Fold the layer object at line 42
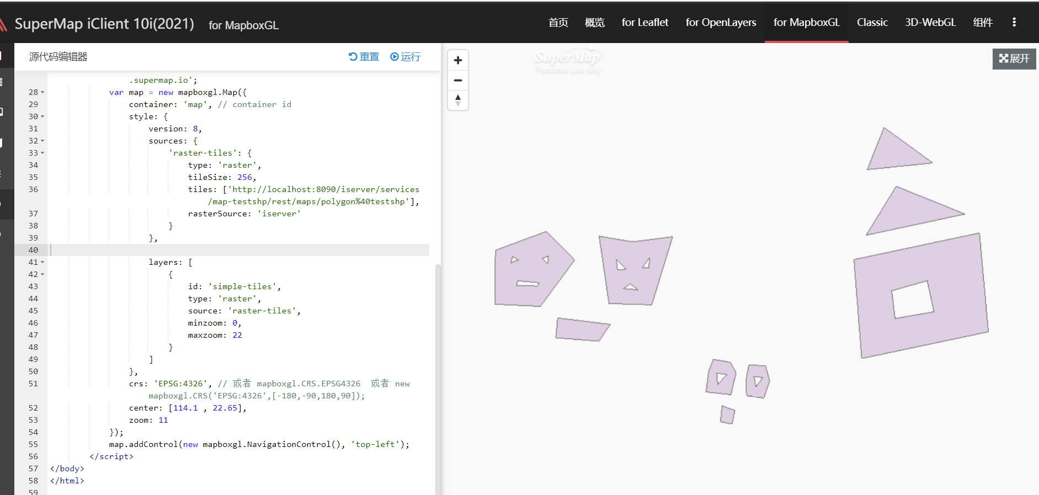Image resolution: width=1039 pixels, height=495 pixels. click(42, 275)
